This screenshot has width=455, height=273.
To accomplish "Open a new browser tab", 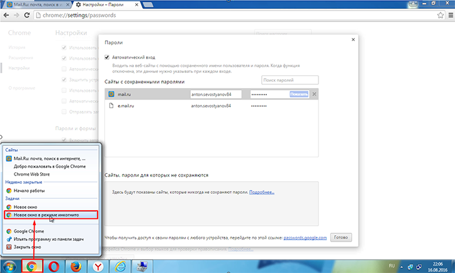I will click(148, 4).
